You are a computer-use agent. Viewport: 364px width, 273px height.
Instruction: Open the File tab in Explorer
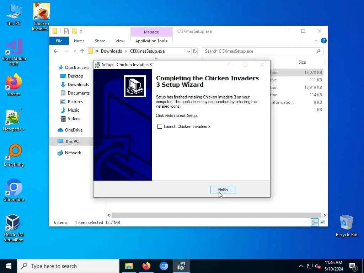tap(59, 41)
